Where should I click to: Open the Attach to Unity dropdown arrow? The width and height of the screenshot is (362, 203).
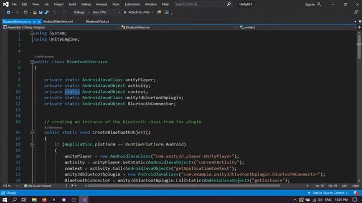click(x=152, y=12)
